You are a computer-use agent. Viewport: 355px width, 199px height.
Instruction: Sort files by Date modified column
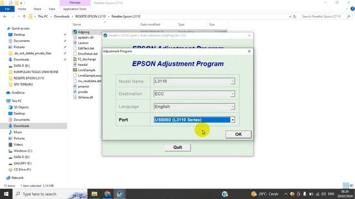click(150, 24)
